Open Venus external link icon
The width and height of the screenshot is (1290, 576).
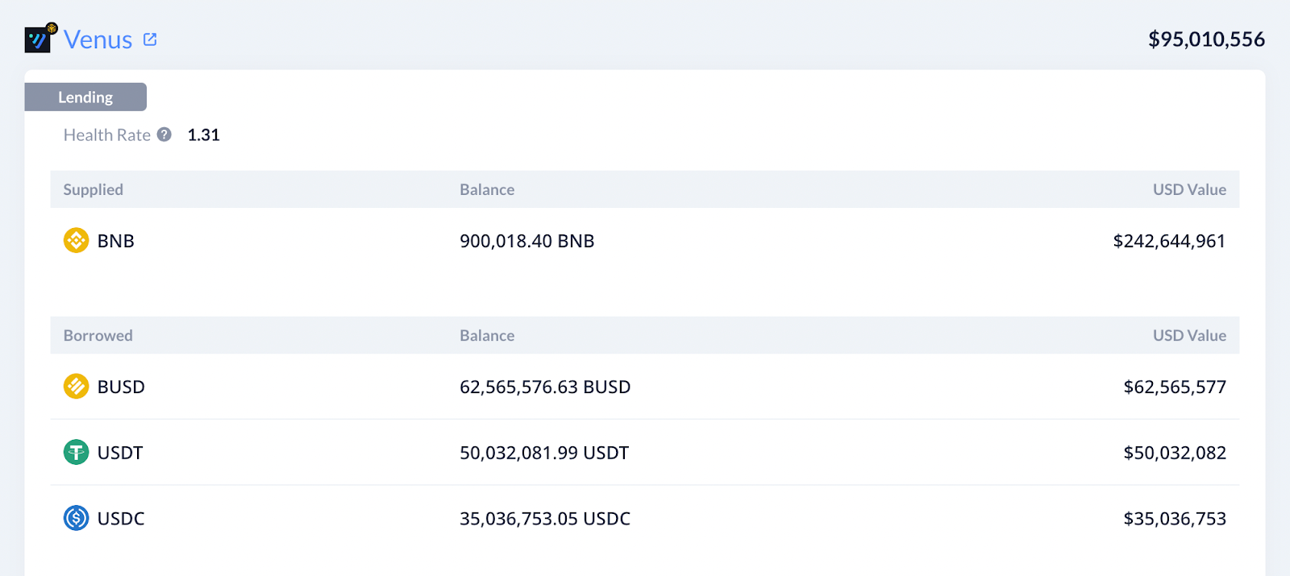coord(150,39)
